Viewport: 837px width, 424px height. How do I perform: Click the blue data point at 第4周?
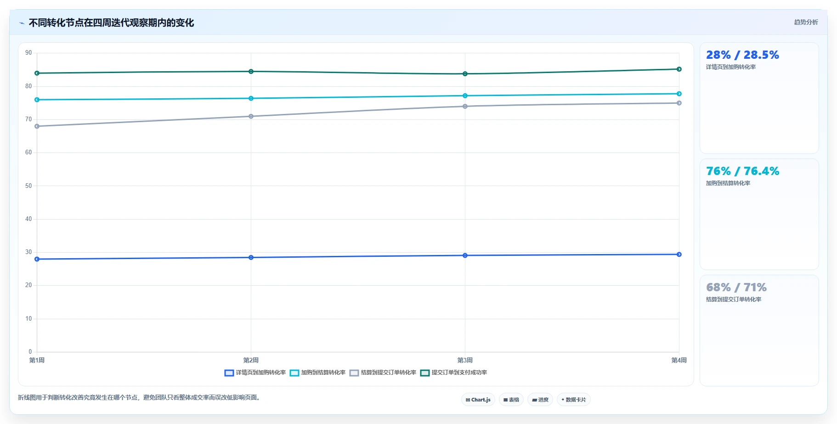tap(679, 254)
